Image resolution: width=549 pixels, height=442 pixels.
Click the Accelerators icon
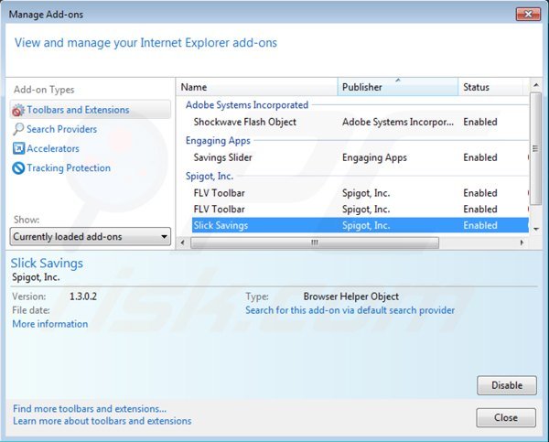point(18,148)
